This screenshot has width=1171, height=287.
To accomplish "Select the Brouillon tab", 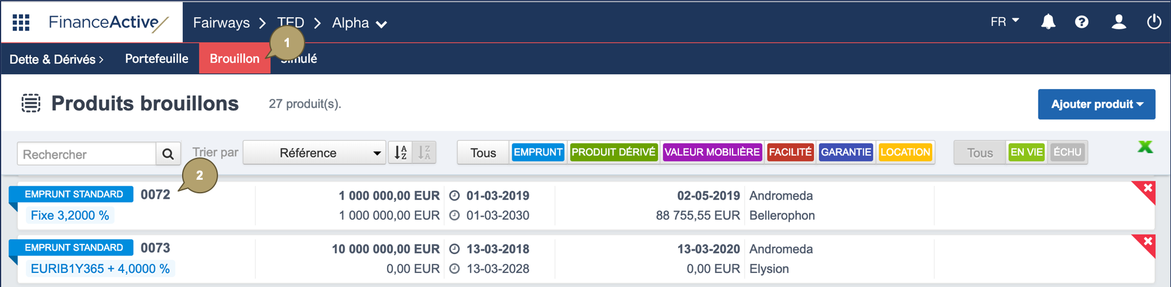I will tap(234, 59).
